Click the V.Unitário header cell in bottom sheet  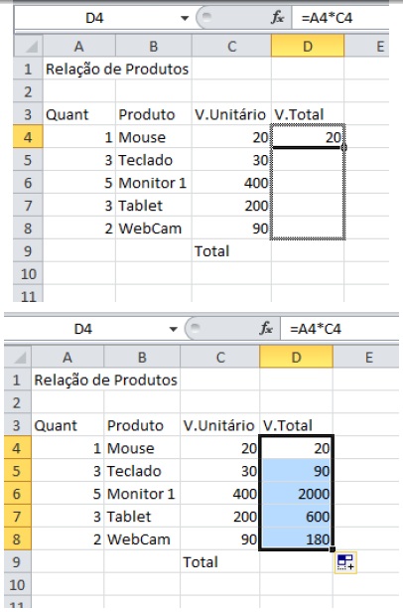pyautogui.click(x=220, y=425)
